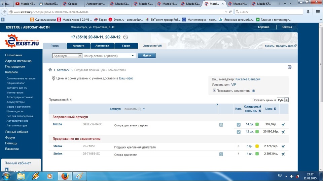Open Оригинальные каталоги in sidebar
The width and height of the screenshot is (323, 181).
point(21,78)
